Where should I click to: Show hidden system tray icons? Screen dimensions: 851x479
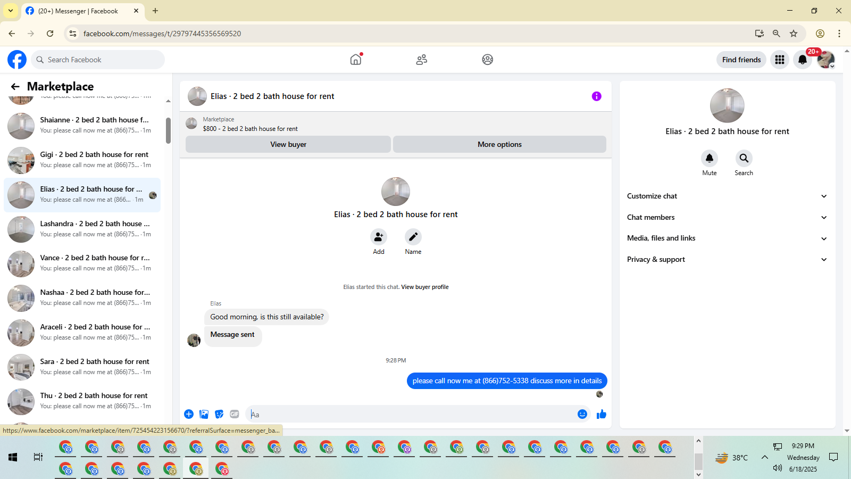[x=765, y=457]
